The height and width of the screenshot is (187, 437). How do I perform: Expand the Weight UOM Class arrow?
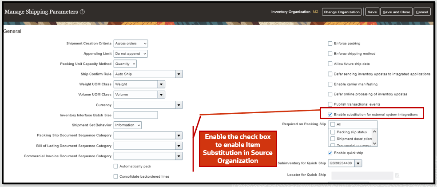pyautogui.click(x=161, y=84)
